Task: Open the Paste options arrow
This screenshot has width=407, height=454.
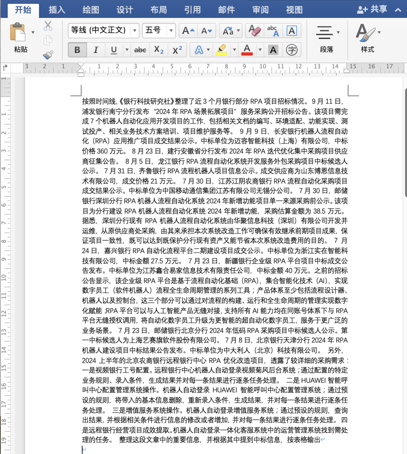Action: coord(33,33)
